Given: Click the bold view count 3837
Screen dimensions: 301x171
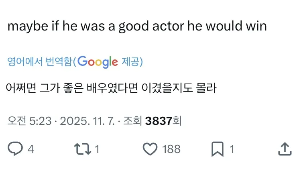Looking at the screenshot, I should [159, 120].
